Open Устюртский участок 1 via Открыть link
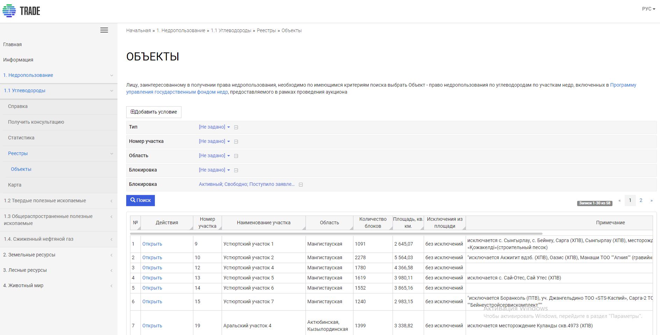This screenshot has height=335, width=660. click(x=152, y=244)
